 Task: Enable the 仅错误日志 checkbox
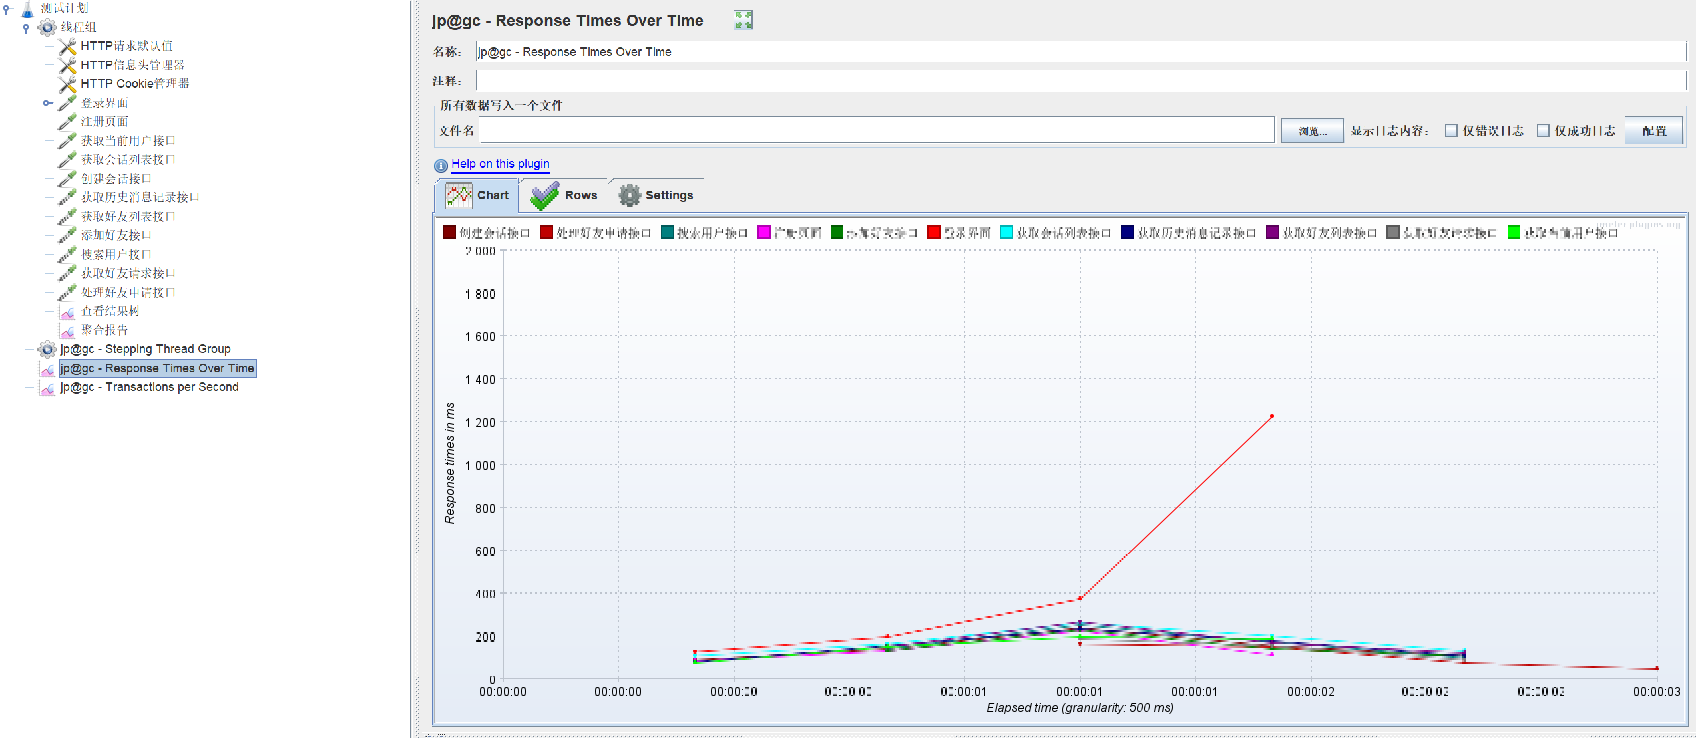coord(1451,131)
